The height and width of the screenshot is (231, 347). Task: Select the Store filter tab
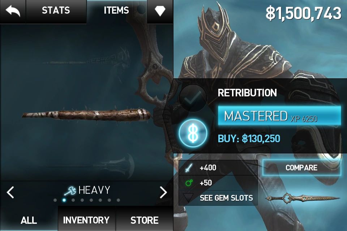coord(144,220)
